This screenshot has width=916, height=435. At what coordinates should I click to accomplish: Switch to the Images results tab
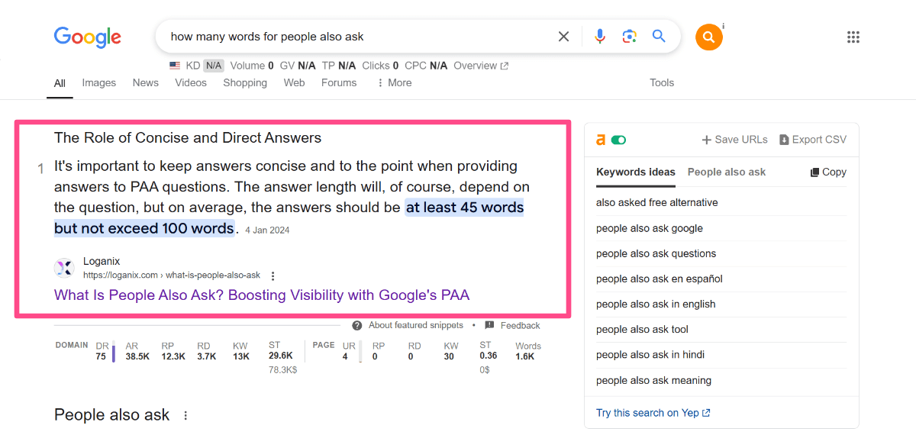point(99,82)
